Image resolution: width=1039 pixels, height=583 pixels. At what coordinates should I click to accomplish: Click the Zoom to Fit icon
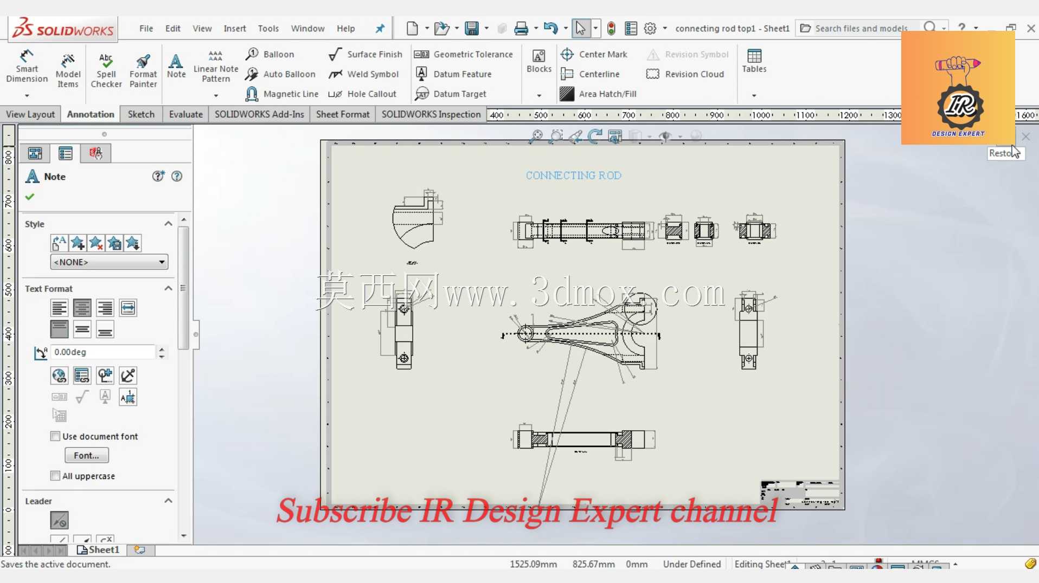pos(536,136)
